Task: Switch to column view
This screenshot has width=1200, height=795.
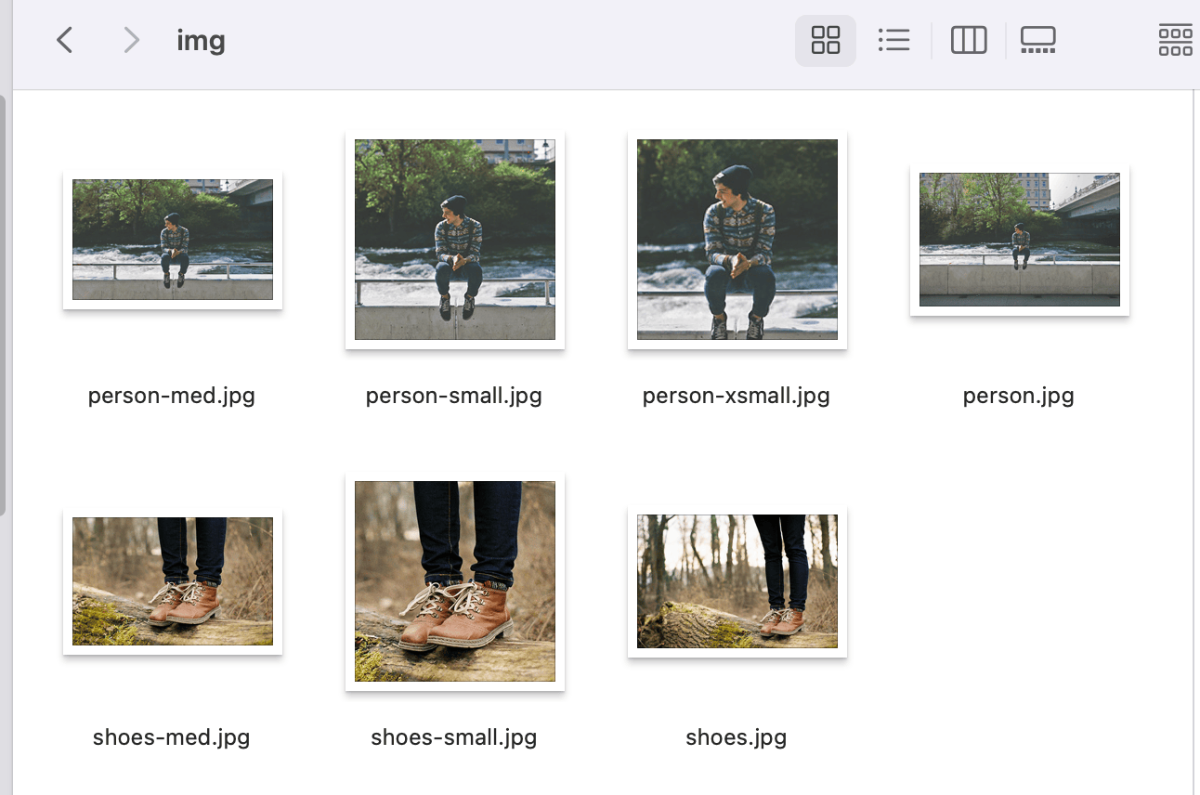Action: pyautogui.click(x=968, y=40)
